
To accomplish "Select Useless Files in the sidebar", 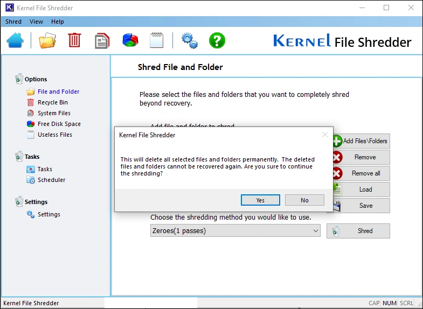I will [54, 135].
